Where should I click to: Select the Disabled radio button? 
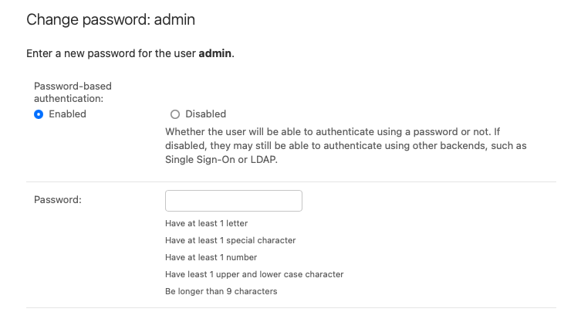(174, 114)
